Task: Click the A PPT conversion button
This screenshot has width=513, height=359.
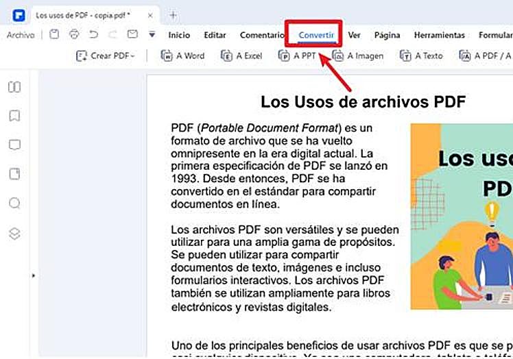Action: pos(297,56)
